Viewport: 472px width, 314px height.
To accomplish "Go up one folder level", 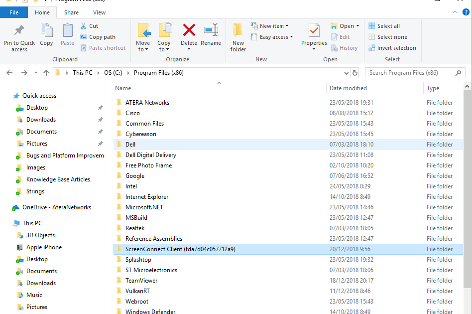I will coord(46,73).
